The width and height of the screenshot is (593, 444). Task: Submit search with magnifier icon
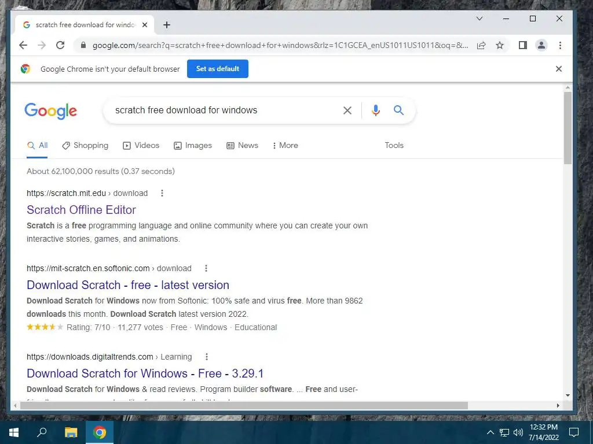[398, 110]
